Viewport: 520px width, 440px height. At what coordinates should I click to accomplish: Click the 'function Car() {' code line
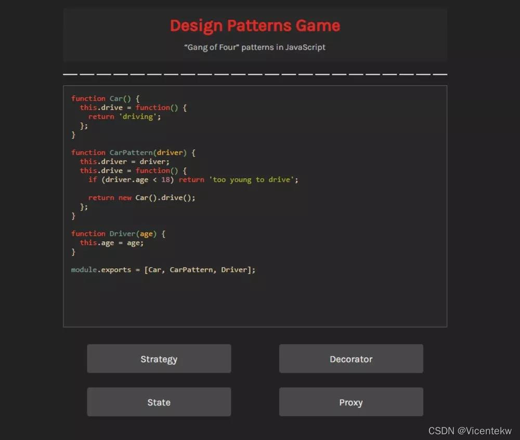106,98
